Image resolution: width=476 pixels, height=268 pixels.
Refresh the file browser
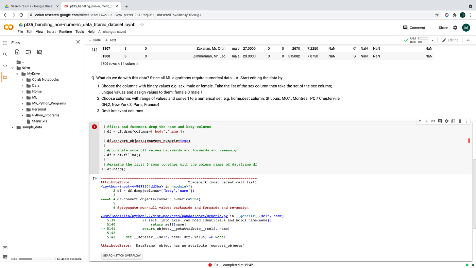tap(29, 52)
